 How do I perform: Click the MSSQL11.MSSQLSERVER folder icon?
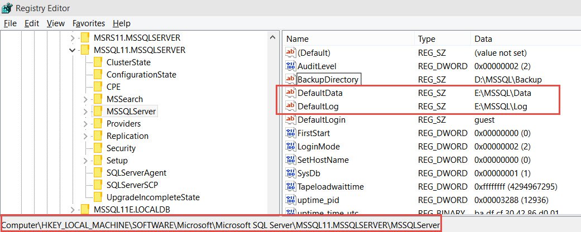85,50
